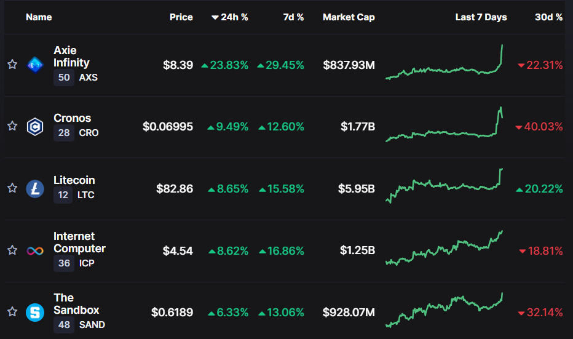
Task: Click the Cronos coin logo
Action: (x=35, y=127)
